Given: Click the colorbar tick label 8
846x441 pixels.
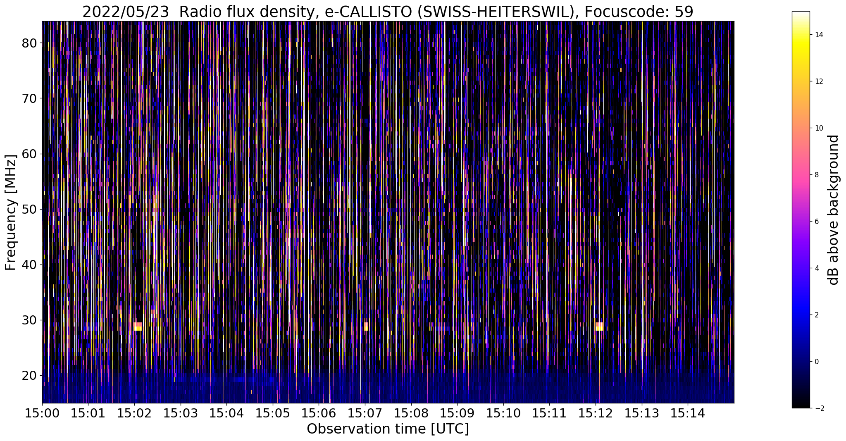Looking at the screenshot, I should point(816,175).
